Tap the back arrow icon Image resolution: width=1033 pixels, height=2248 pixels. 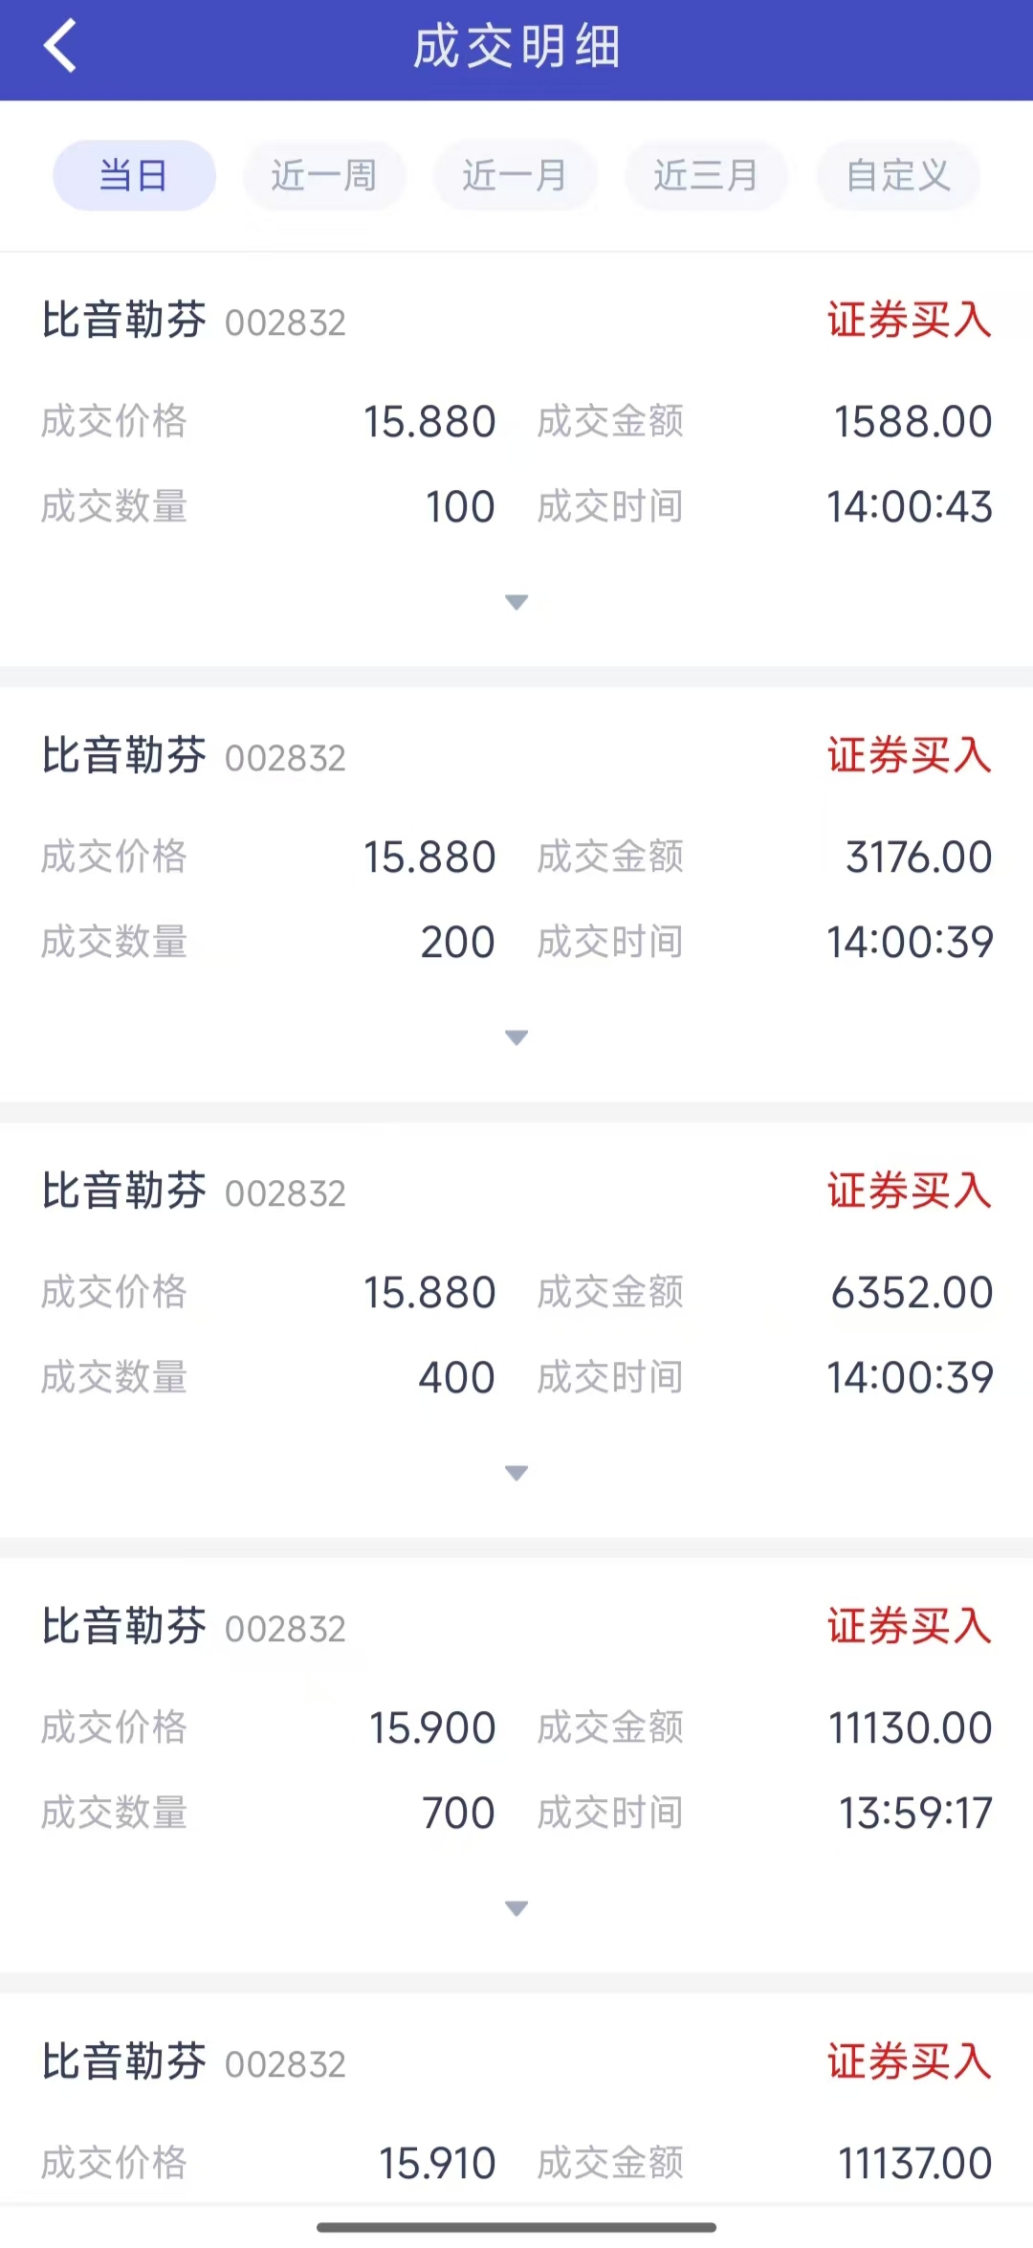(x=60, y=46)
